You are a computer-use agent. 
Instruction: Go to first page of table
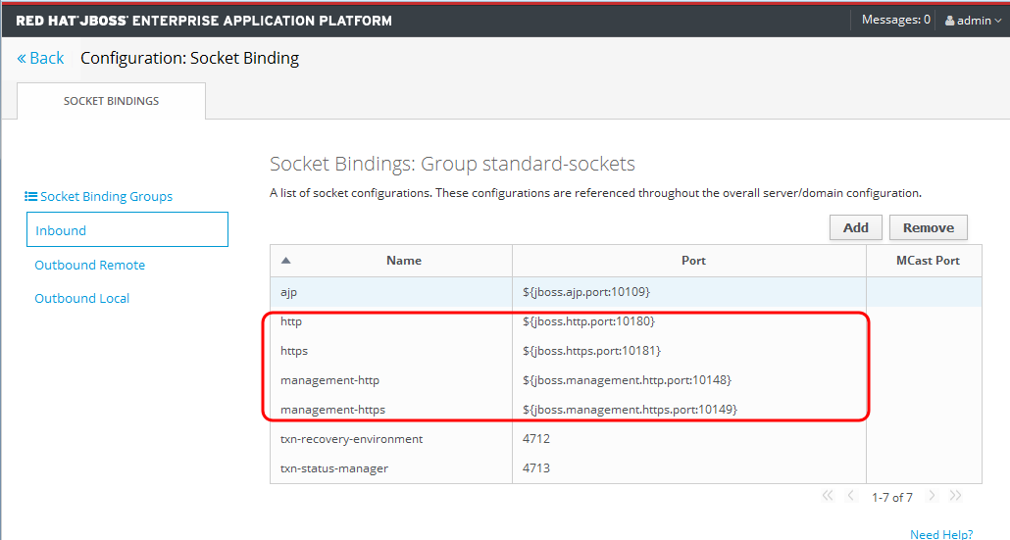click(828, 497)
